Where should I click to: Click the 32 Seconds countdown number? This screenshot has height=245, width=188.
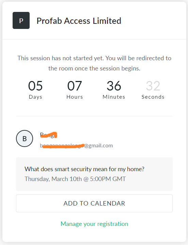click(153, 86)
